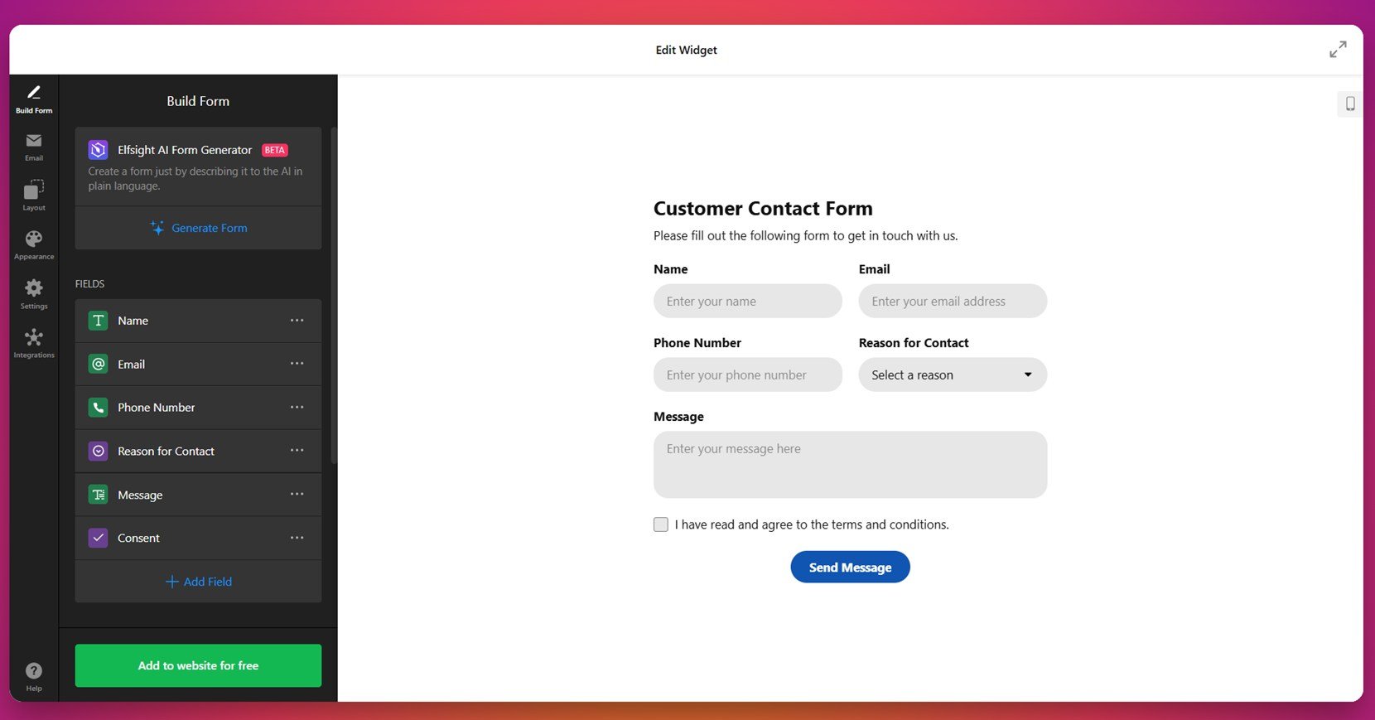The height and width of the screenshot is (720, 1375).
Task: Click the sparkle icon beside Generate Form
Action: coord(157,227)
